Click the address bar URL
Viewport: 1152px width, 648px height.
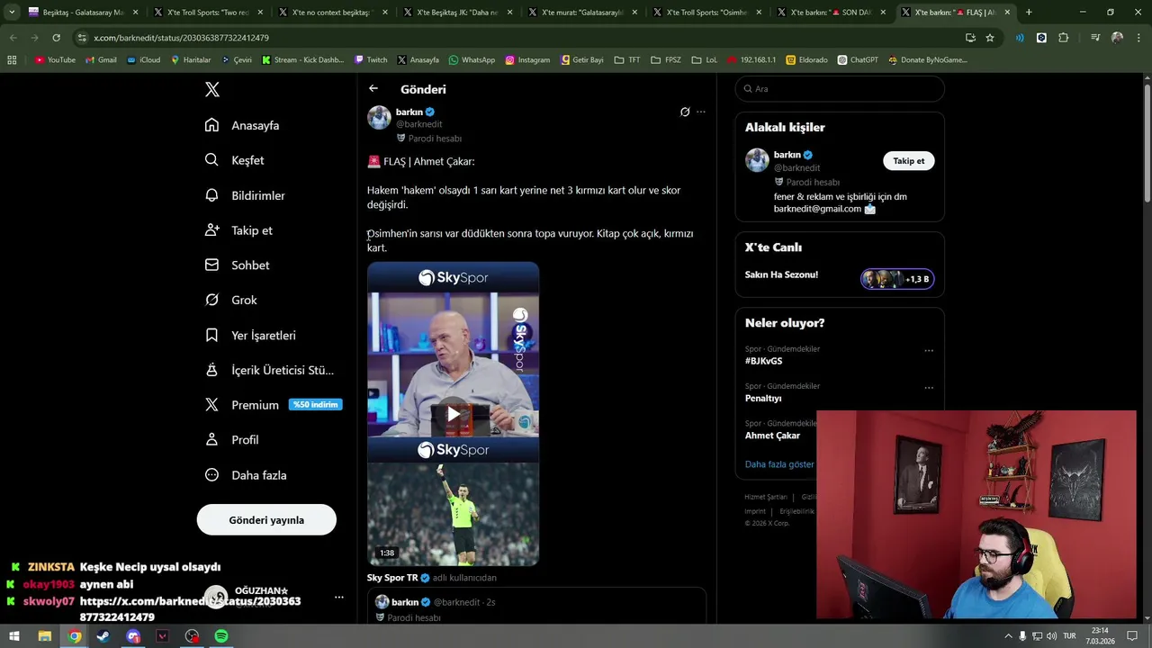[182, 38]
